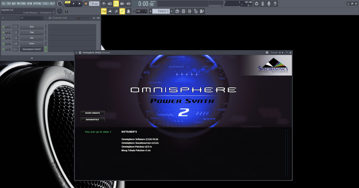This screenshot has width=359, height=188.
Task: Expand the Omnisphere window menu arrow
Action: pos(77,53)
